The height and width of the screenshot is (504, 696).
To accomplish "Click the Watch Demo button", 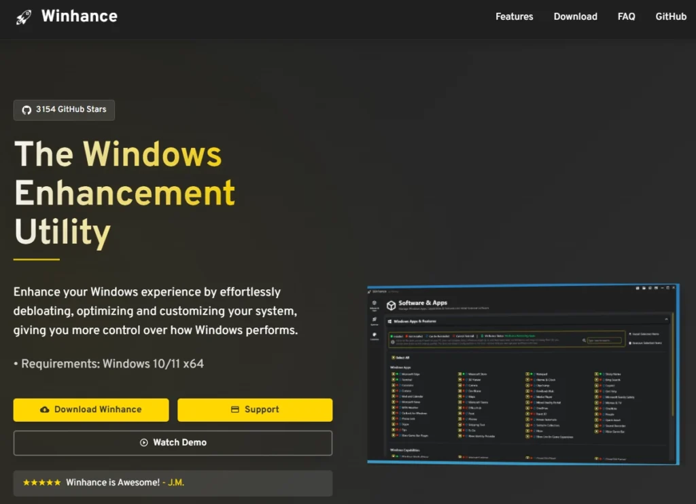I will 173,442.
